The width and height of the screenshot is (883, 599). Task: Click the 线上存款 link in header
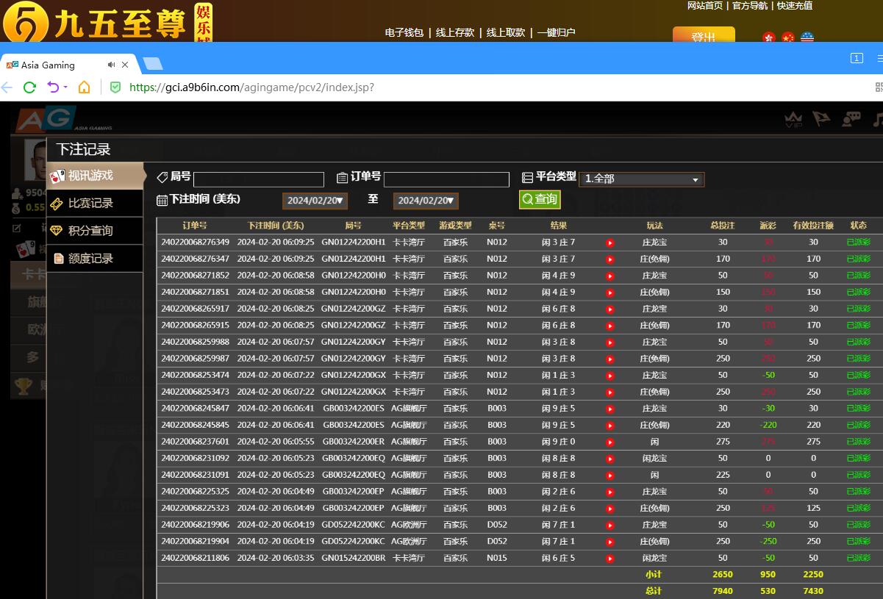(x=454, y=32)
